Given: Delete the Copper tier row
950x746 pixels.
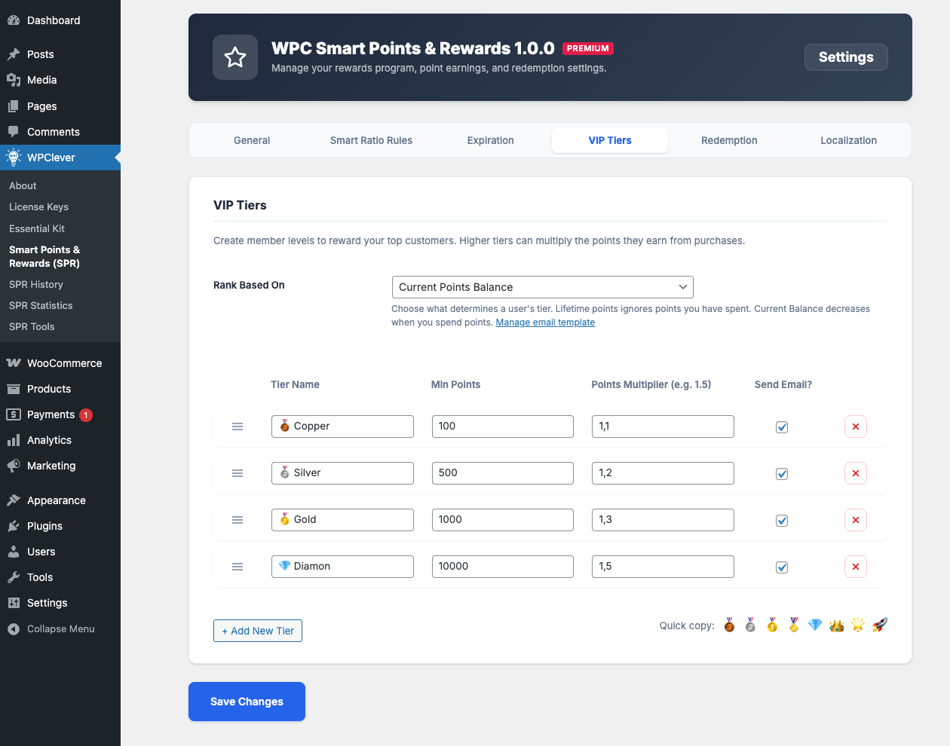Looking at the screenshot, I should point(855,427).
